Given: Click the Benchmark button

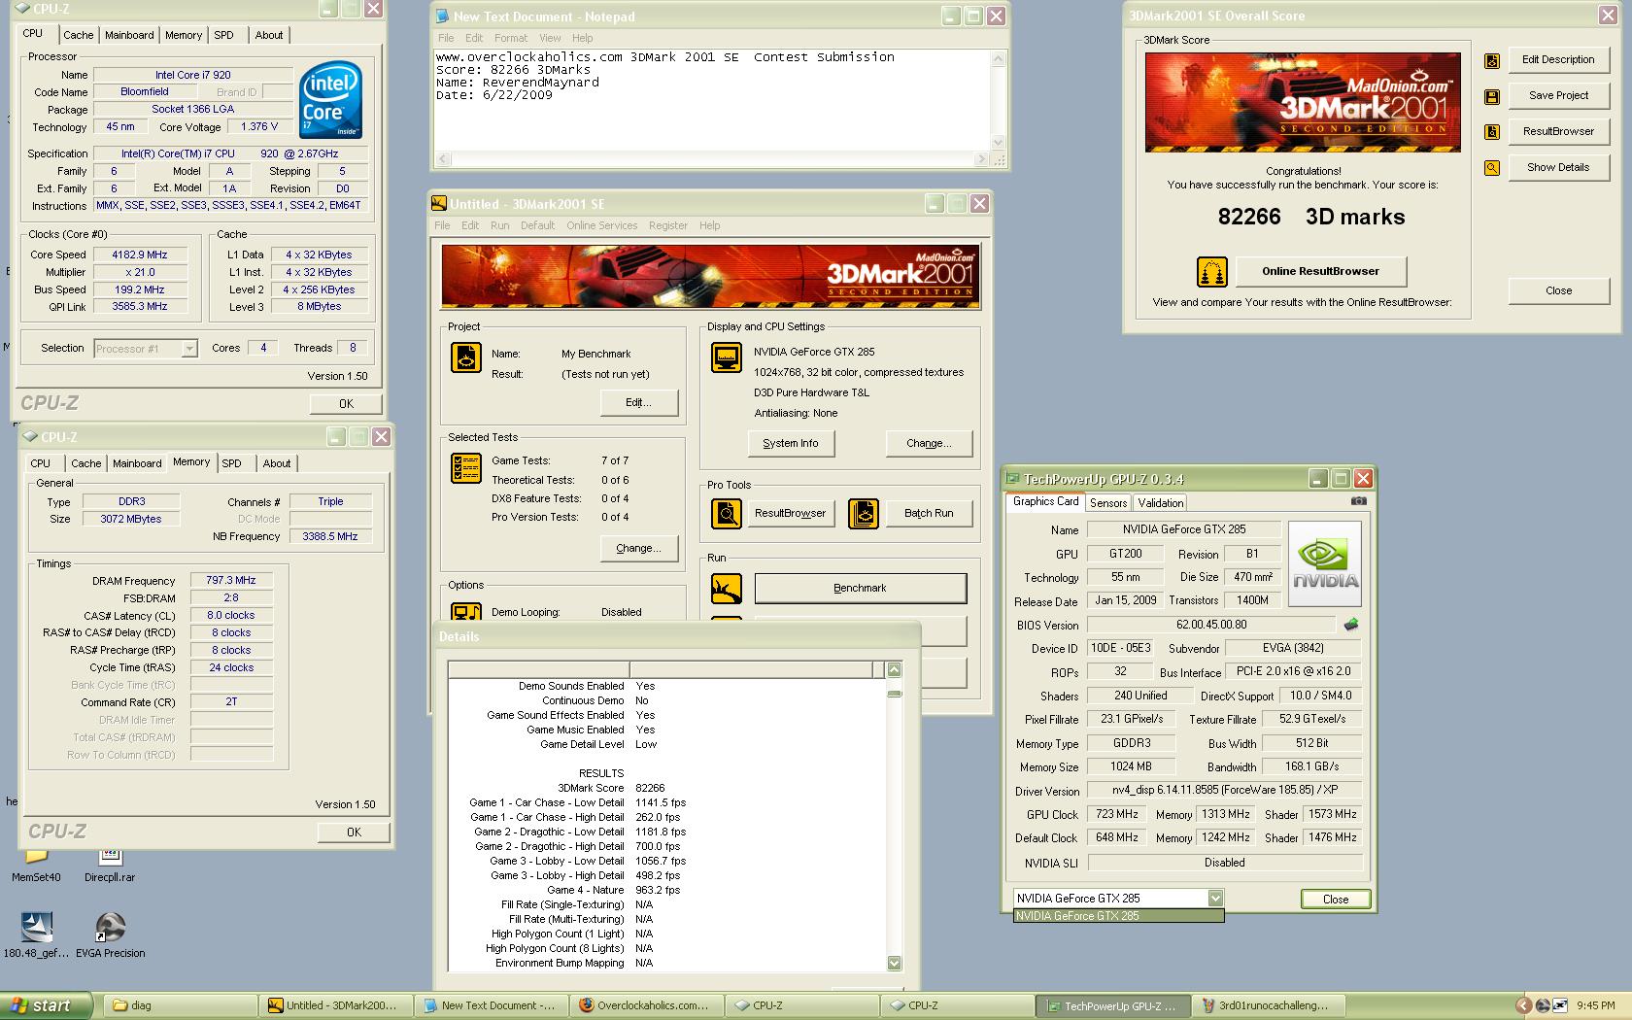Looking at the screenshot, I should [860, 589].
